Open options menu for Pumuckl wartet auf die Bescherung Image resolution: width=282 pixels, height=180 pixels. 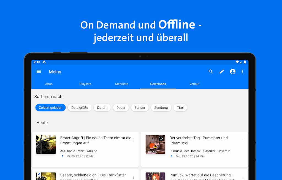[x=243, y=177]
